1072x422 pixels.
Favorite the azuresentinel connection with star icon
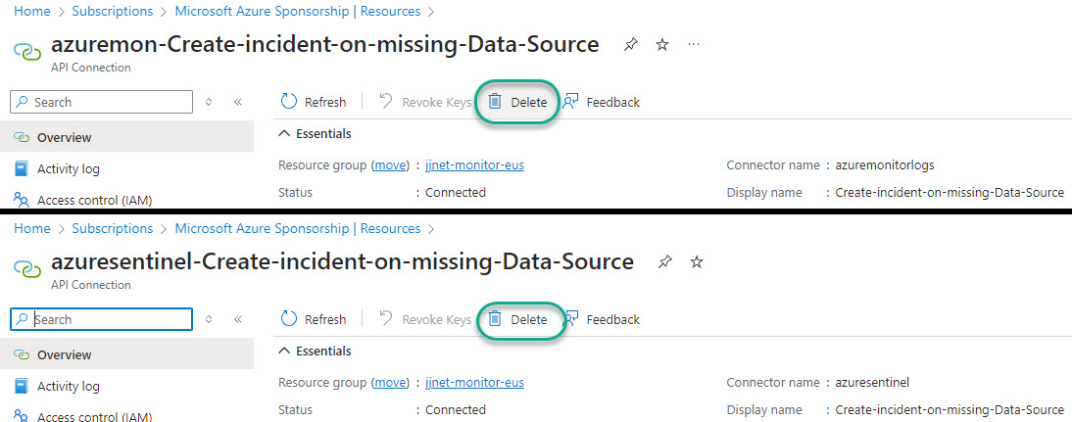pos(697,262)
